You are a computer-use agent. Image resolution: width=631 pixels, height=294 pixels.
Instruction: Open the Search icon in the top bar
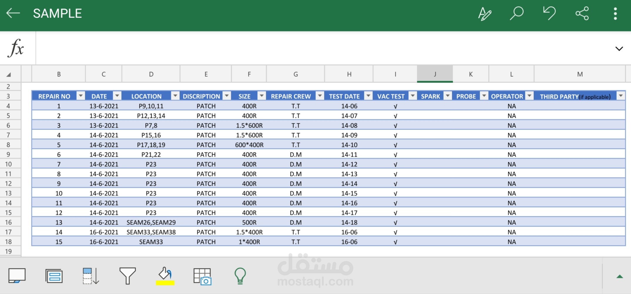pos(516,13)
